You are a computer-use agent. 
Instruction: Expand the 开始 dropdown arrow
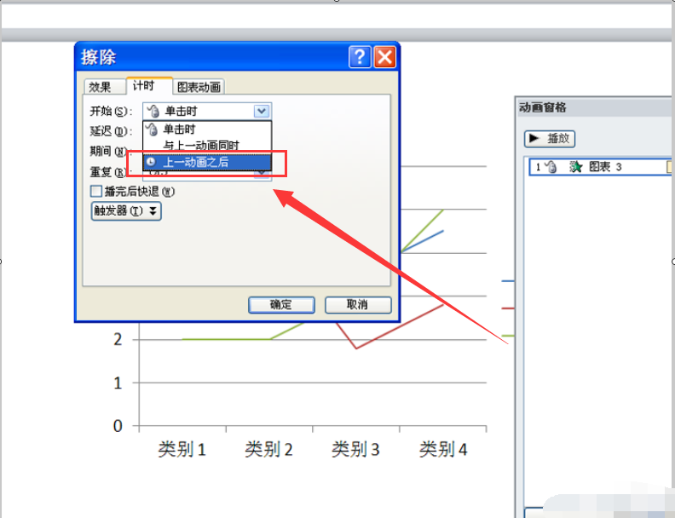(x=262, y=112)
